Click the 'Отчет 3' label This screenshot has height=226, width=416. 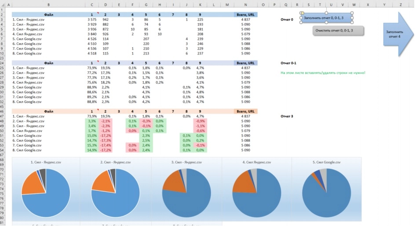(x=287, y=117)
